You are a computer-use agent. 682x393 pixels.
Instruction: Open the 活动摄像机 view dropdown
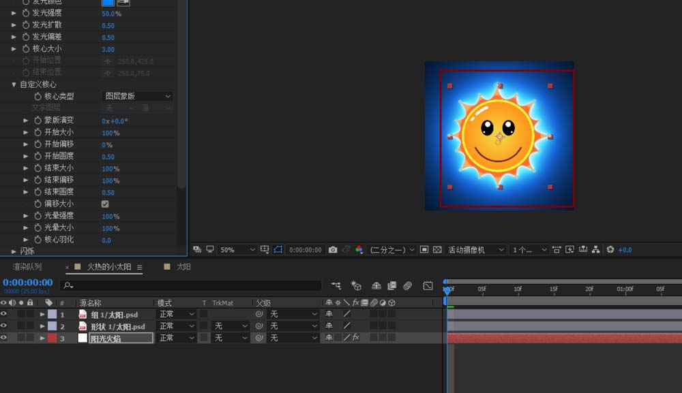coord(475,250)
